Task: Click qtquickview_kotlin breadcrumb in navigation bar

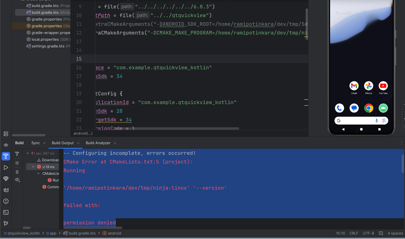Action: click(x=22, y=233)
